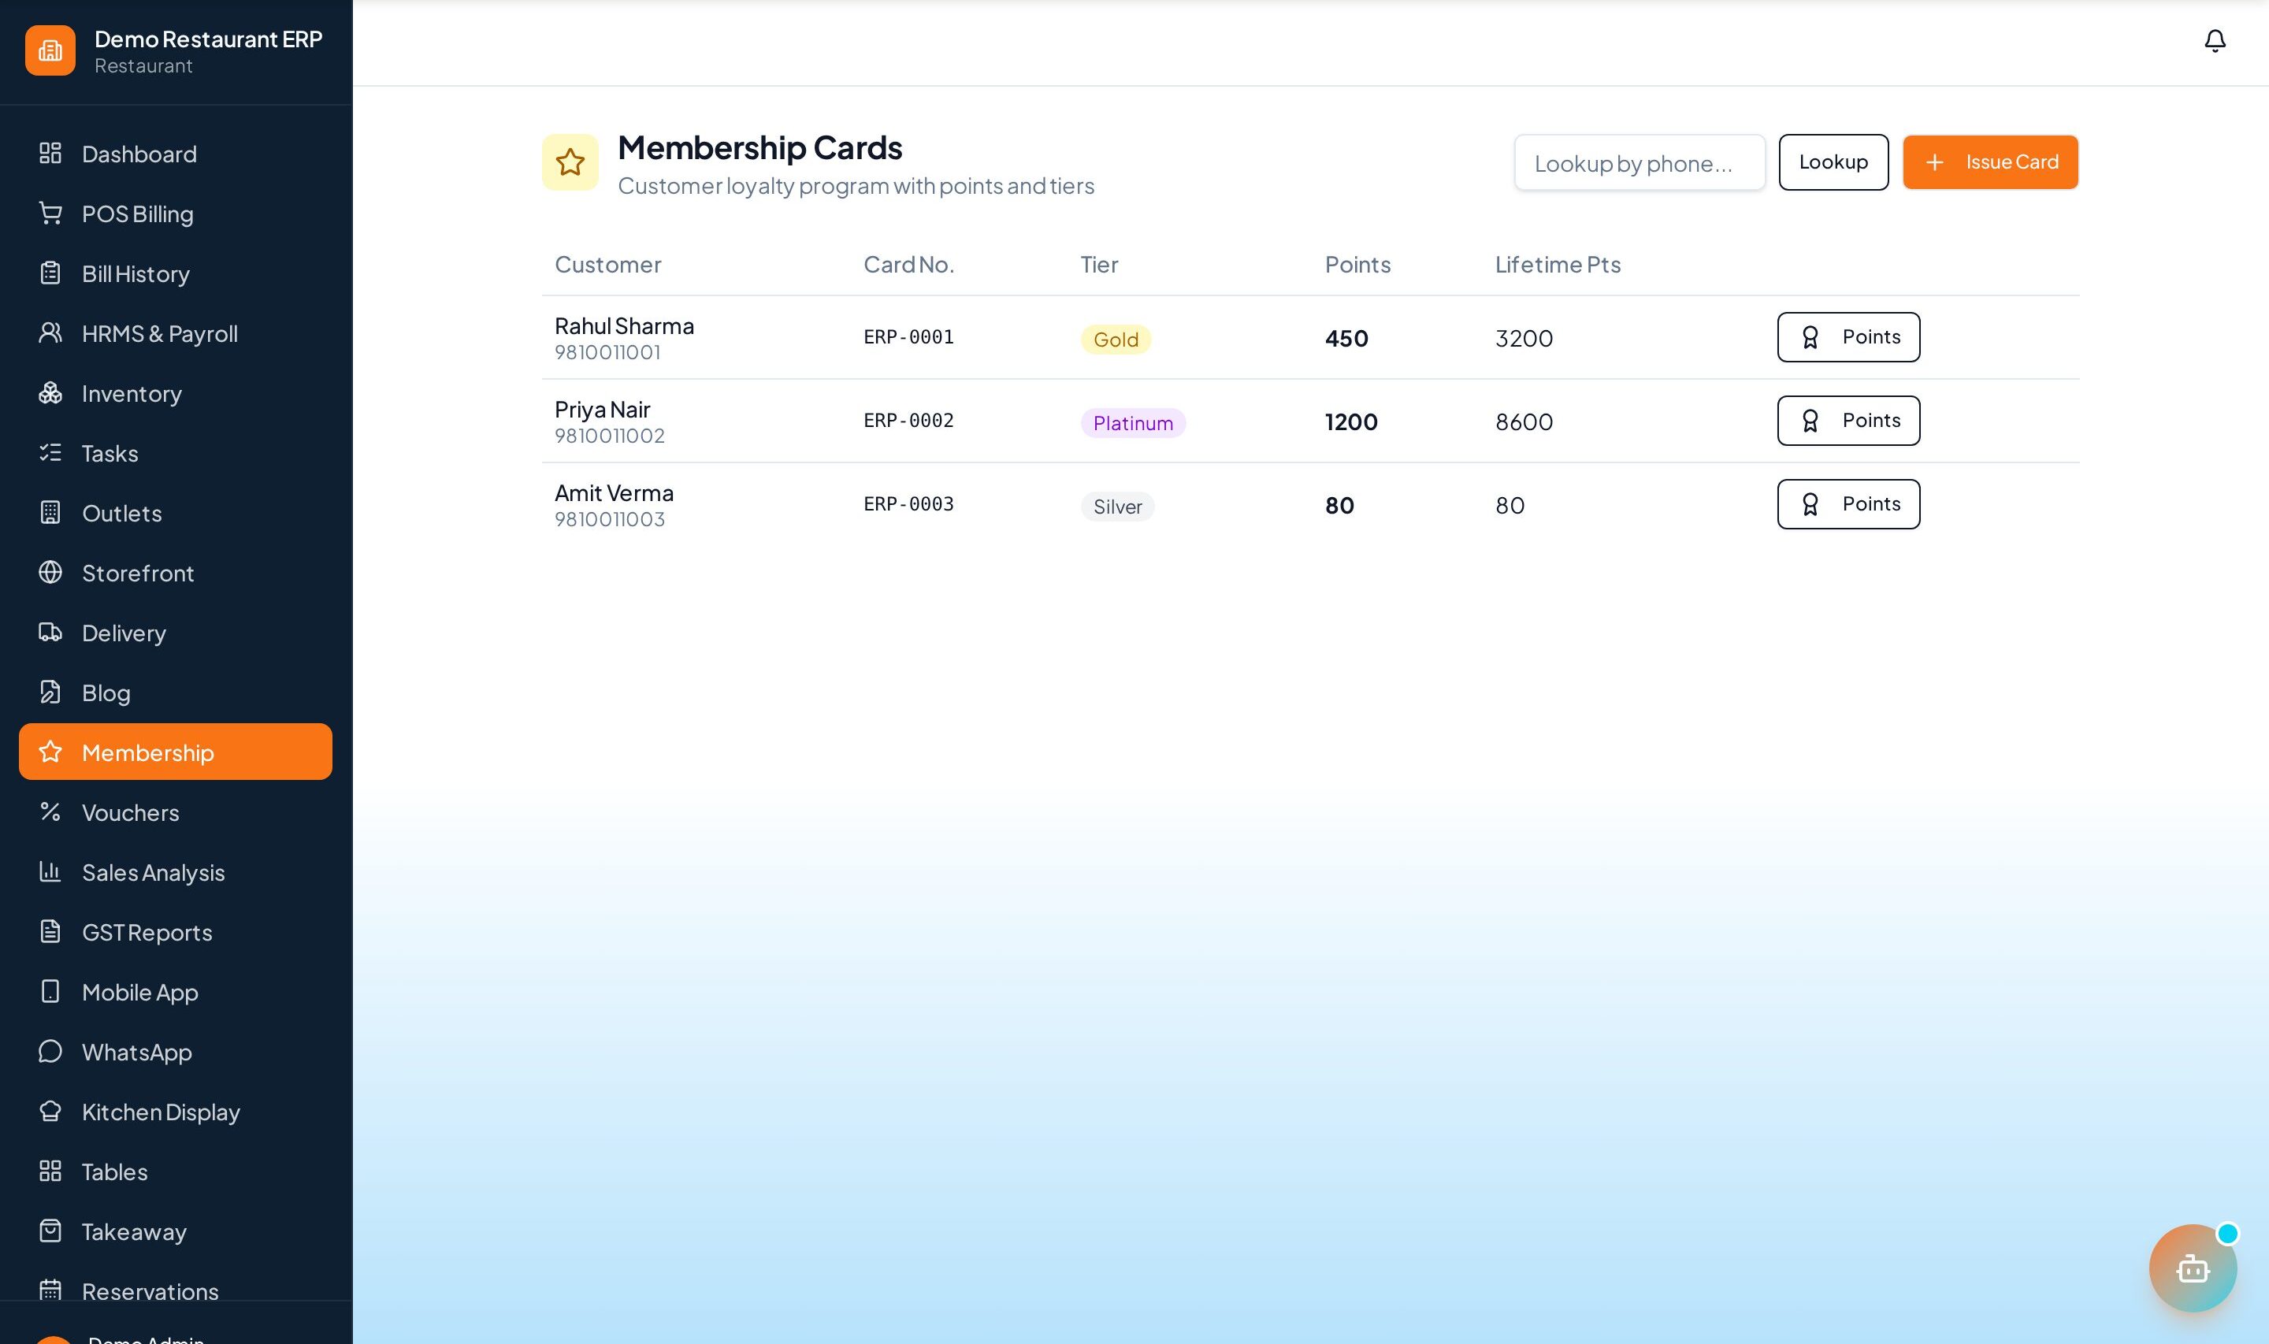Click the Sales Analysis chart icon
2269x1344 pixels.
(x=50, y=871)
